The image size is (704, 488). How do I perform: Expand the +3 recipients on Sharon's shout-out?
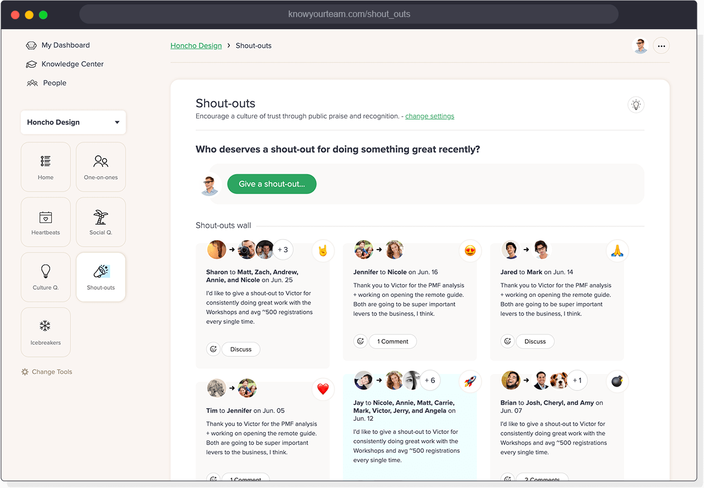(x=283, y=250)
